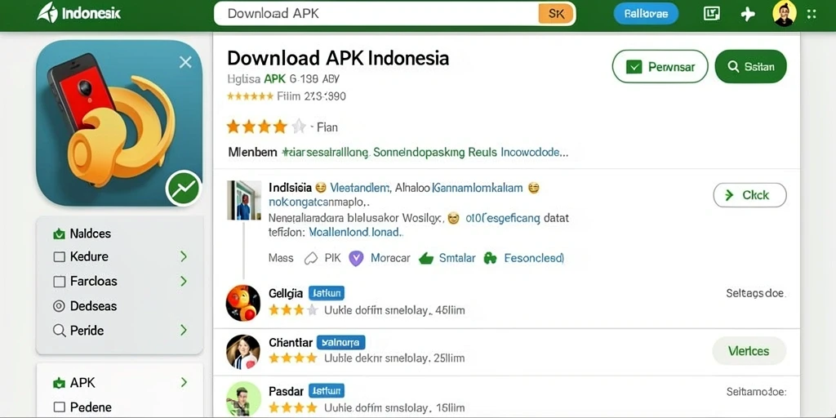Select the Pedene sidebar label
This screenshot has width=836, height=418.
[x=91, y=407]
